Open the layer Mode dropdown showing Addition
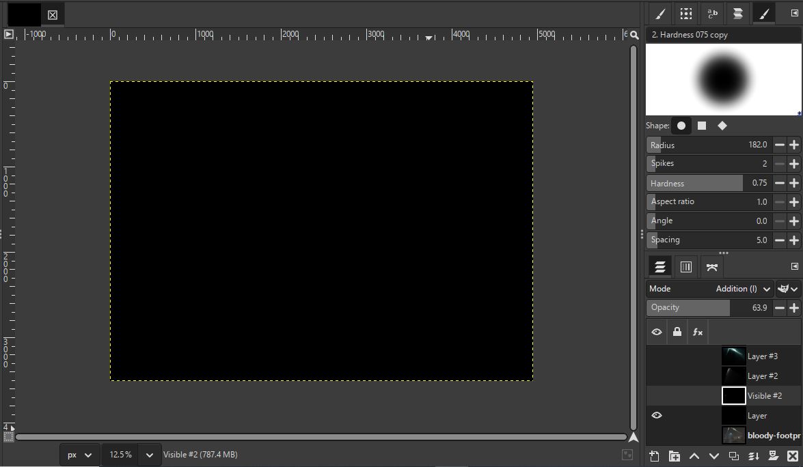 click(x=710, y=289)
